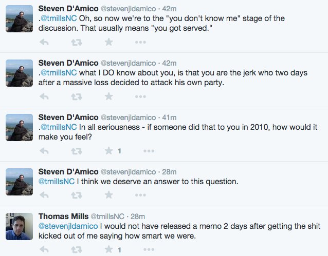The height and width of the screenshot is (256, 328).
Task: View Thomas Mills profile photo
Action: pyautogui.click(x=19, y=226)
